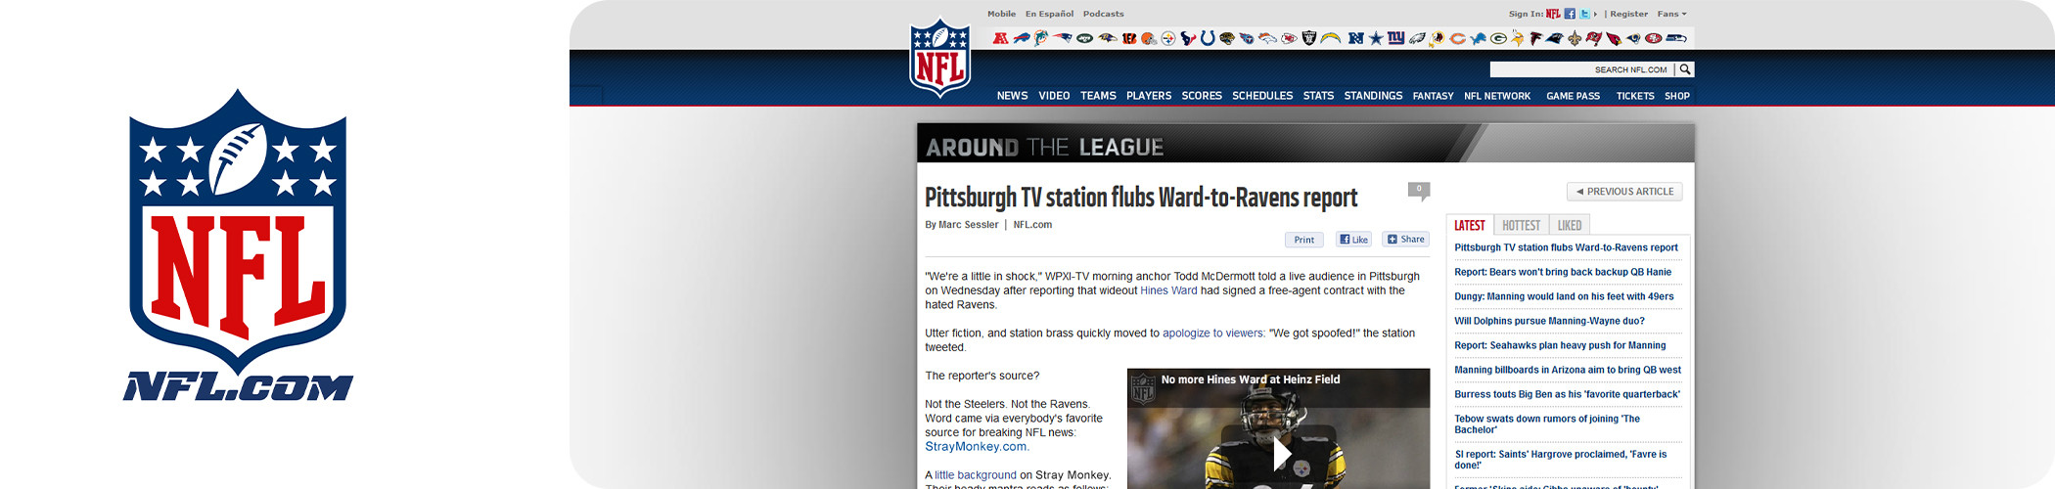Select the Philadelphia Eagles logo
Image resolution: width=2055 pixels, height=489 pixels.
(1417, 38)
